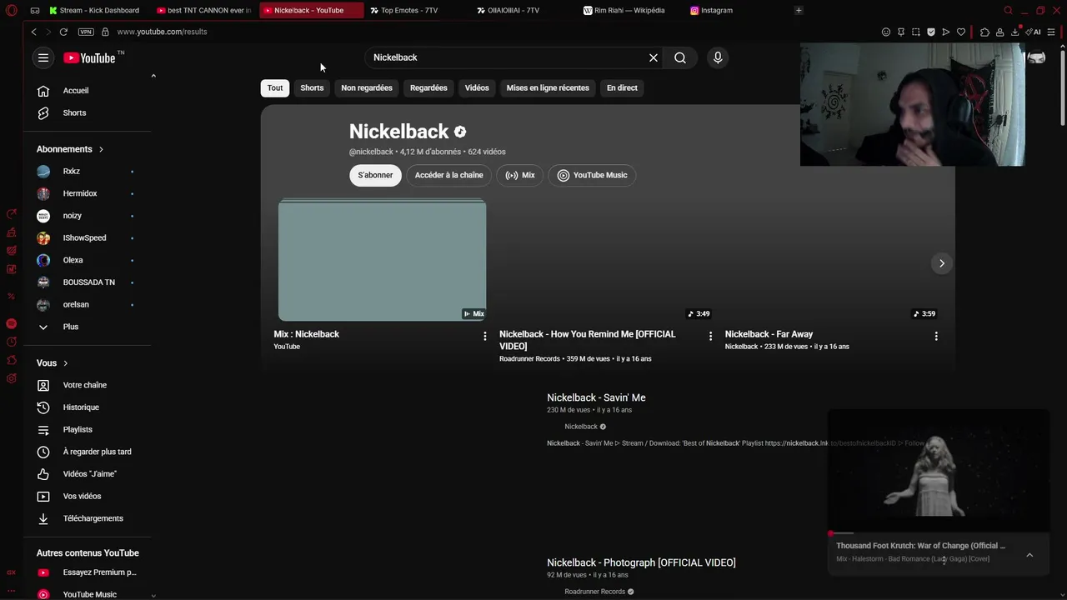Image resolution: width=1067 pixels, height=600 pixels.
Task: Open Nickelback - How You Remind Me video
Action: 588,340
